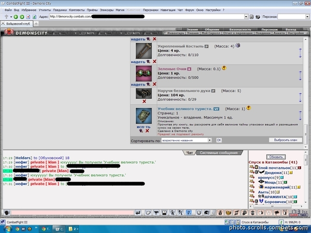The width and height of the screenshot is (311, 233).
Task: Click the green back navigation arrow
Action: (x=16, y=17)
